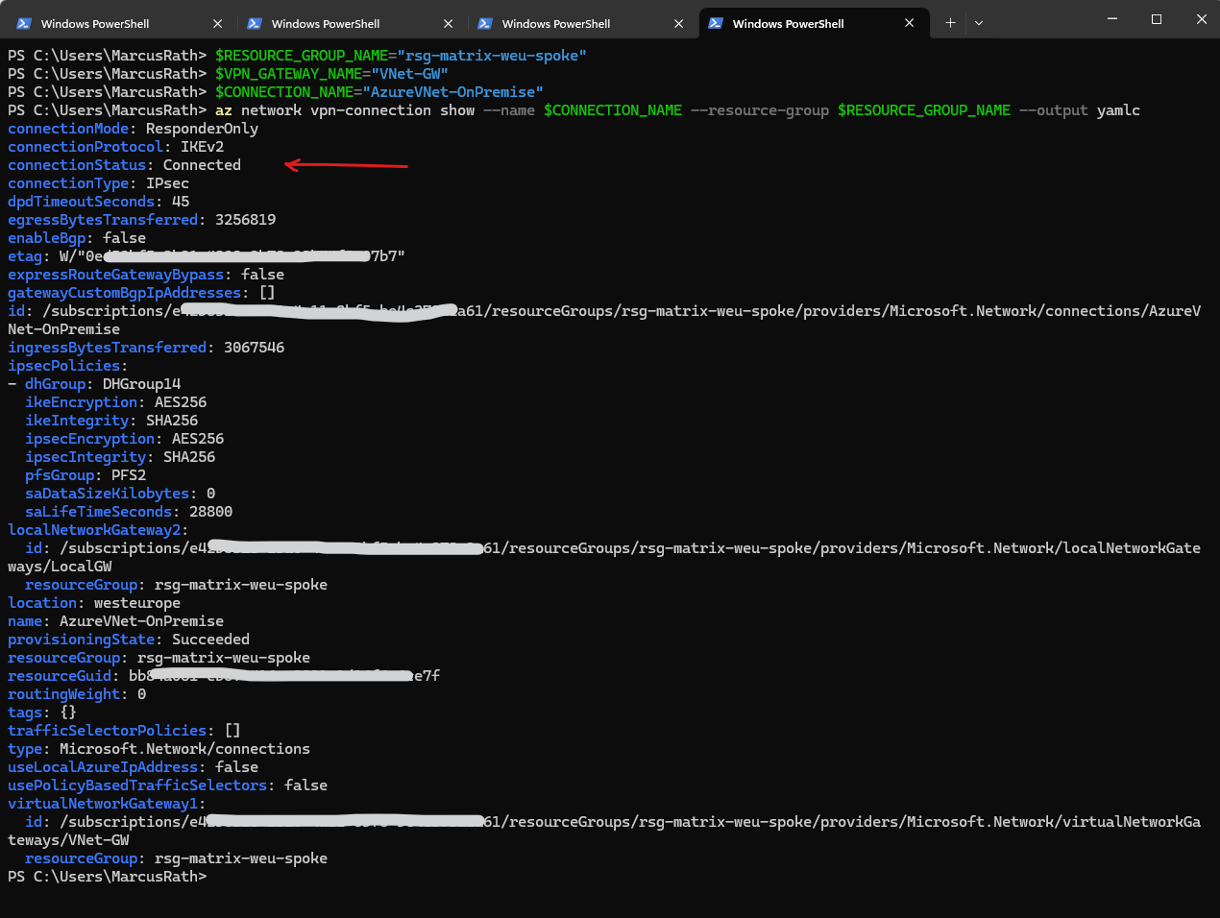
Task: Select the active fourth Windows PowerShell tab
Action: coord(814,23)
